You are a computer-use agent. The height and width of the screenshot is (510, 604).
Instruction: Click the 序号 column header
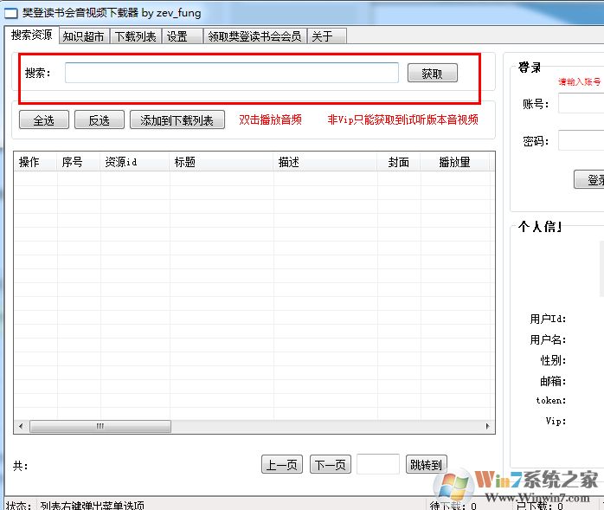pyautogui.click(x=79, y=162)
